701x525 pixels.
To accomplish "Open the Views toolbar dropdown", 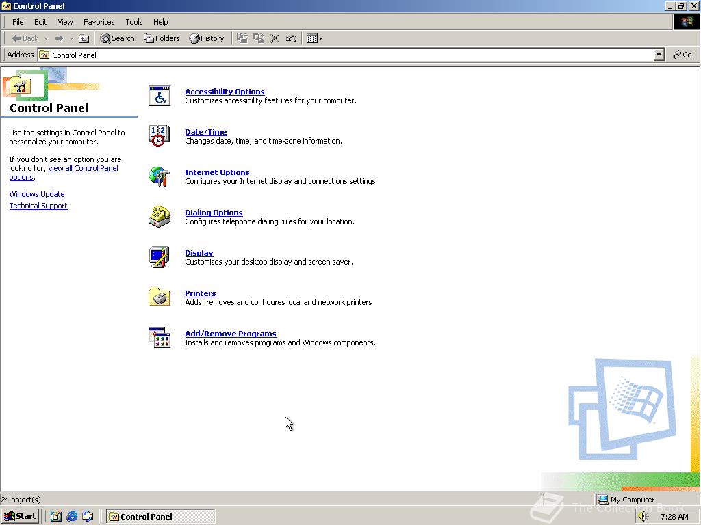I will pyautogui.click(x=314, y=38).
